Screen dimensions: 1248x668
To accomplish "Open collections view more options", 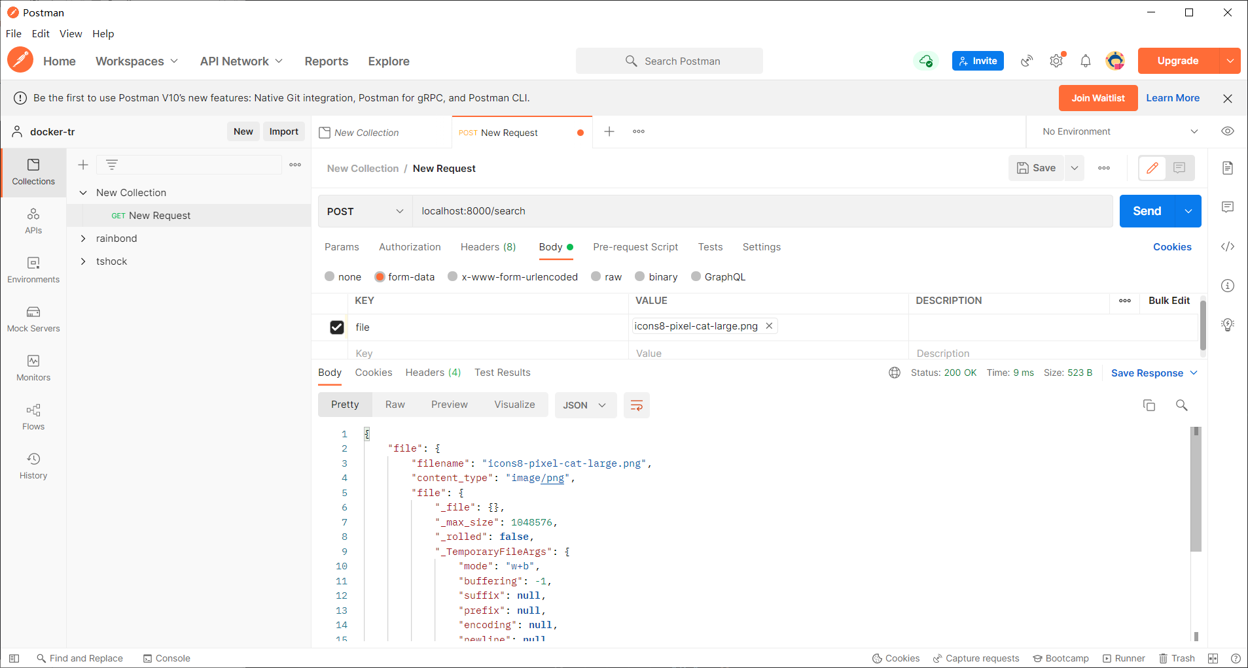I will [295, 165].
